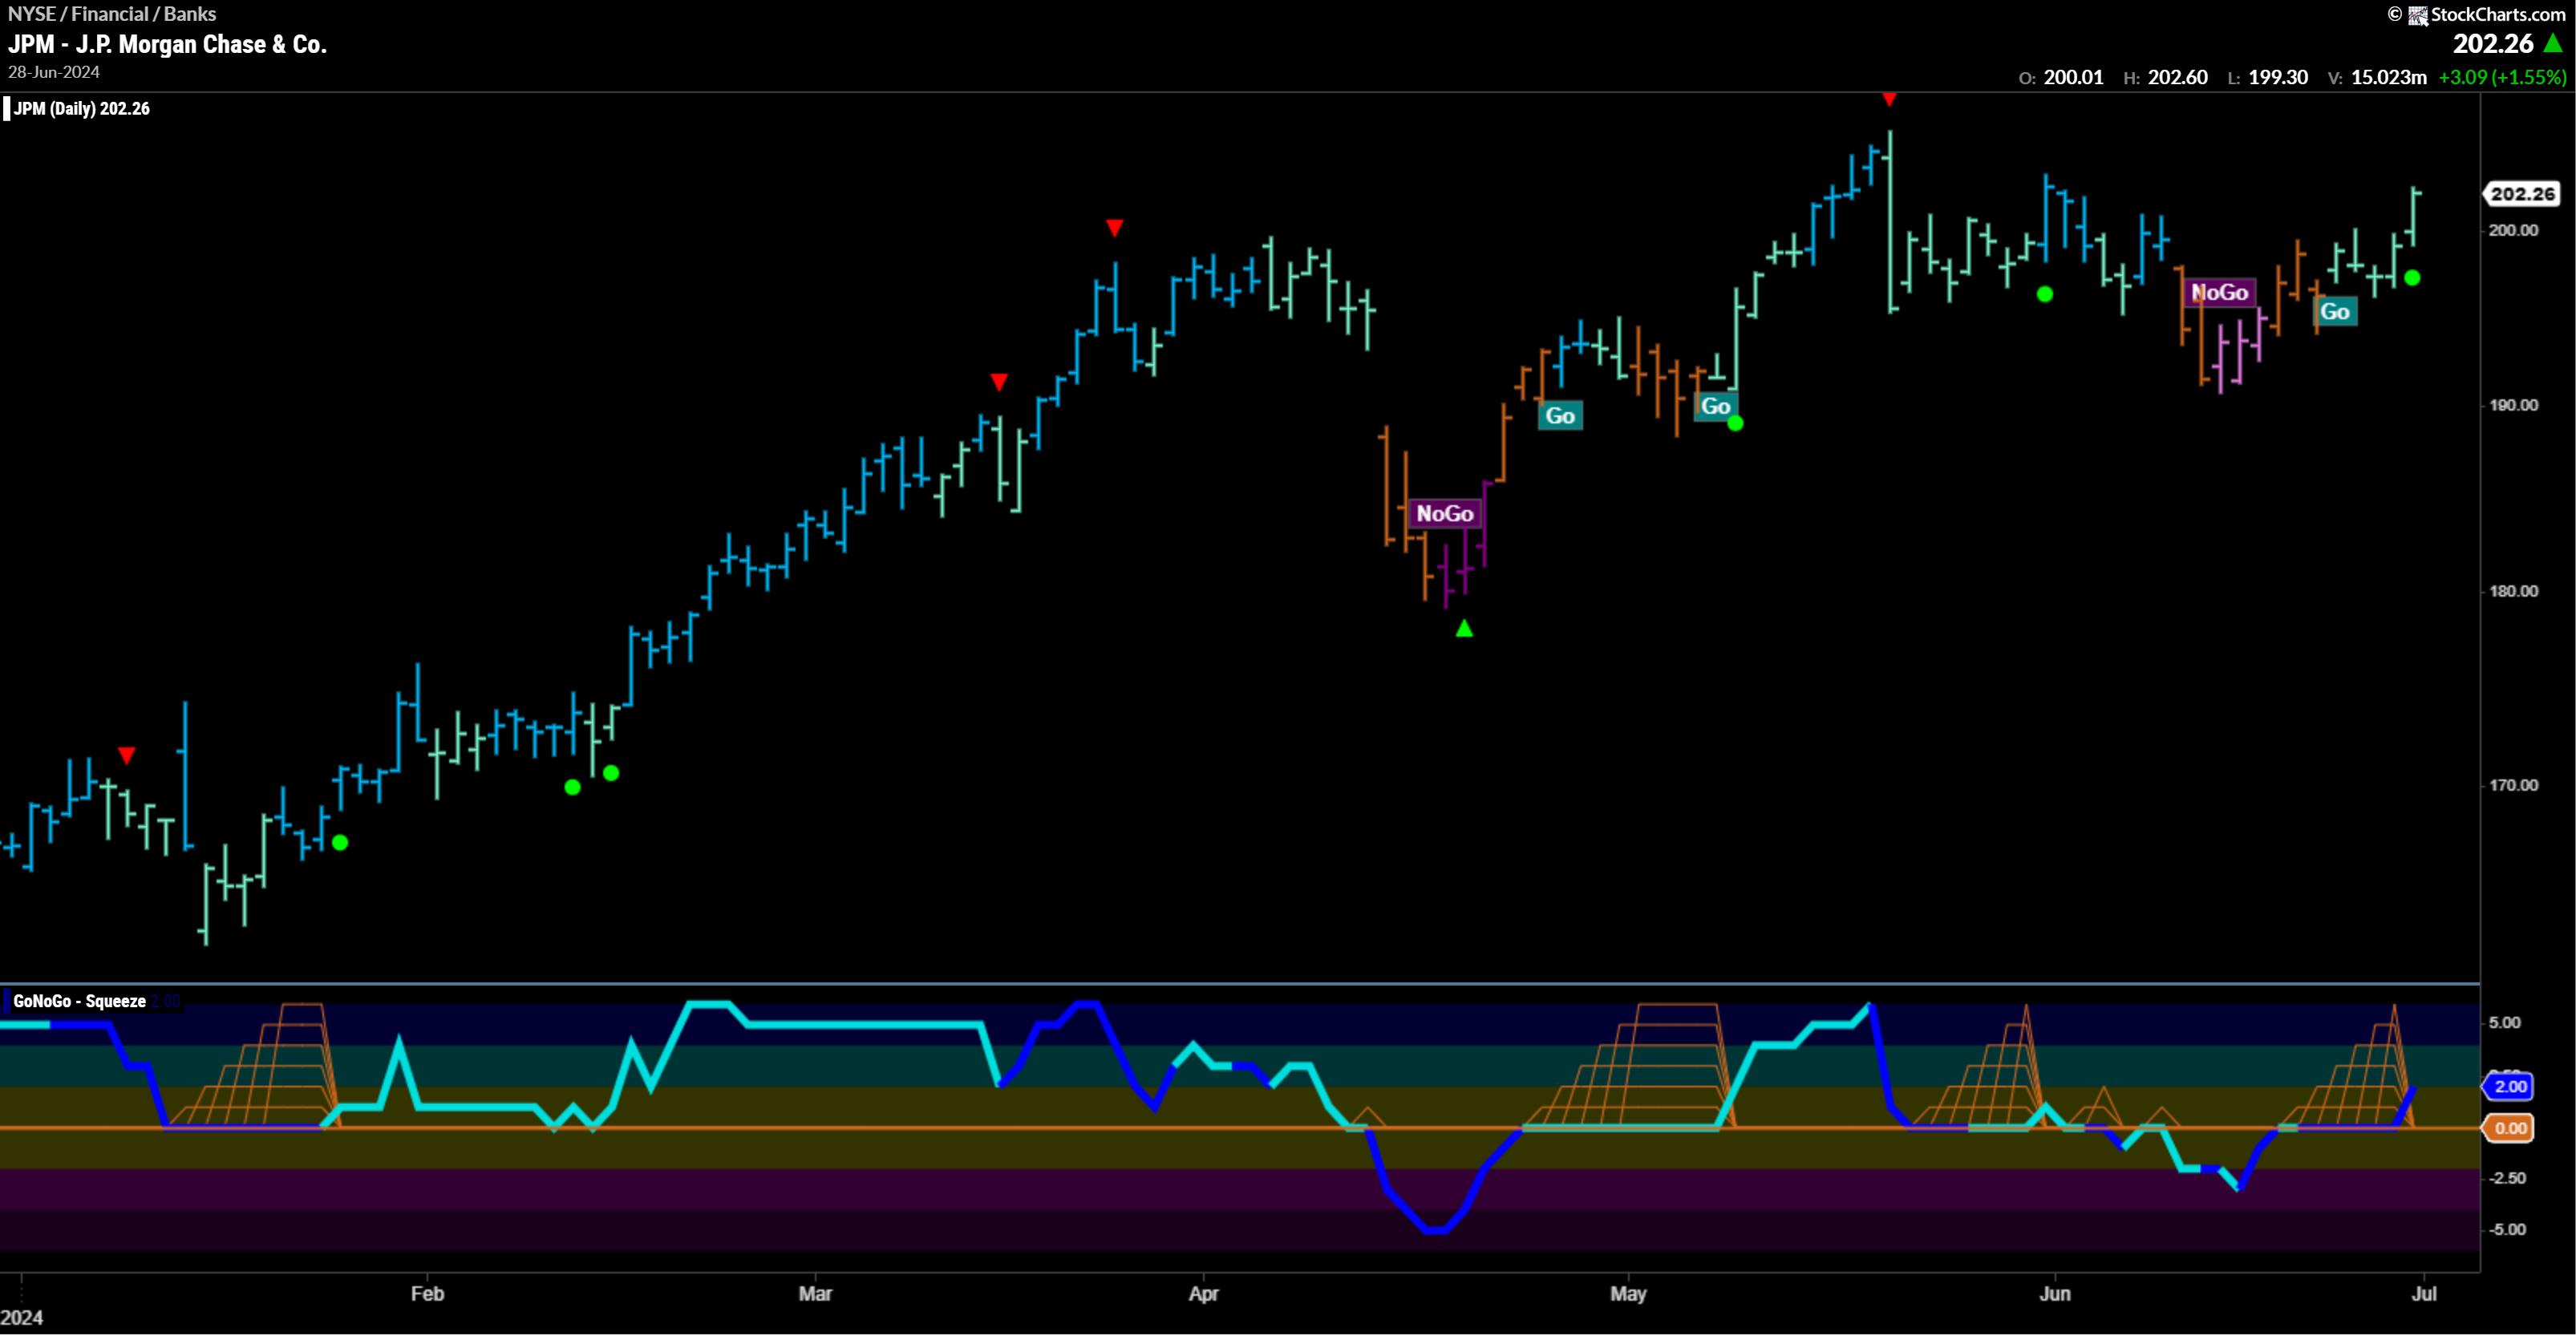The width and height of the screenshot is (2576, 1336).
Task: Click the purple NoGo label in April
Action: [x=1444, y=514]
